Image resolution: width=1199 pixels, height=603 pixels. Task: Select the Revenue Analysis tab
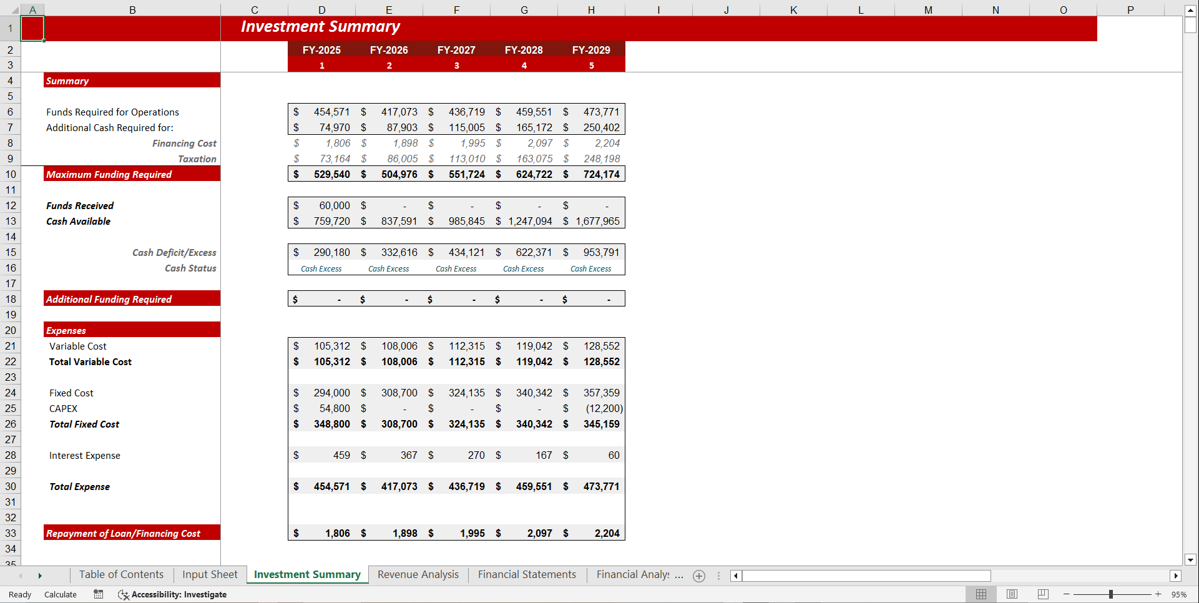coord(418,574)
